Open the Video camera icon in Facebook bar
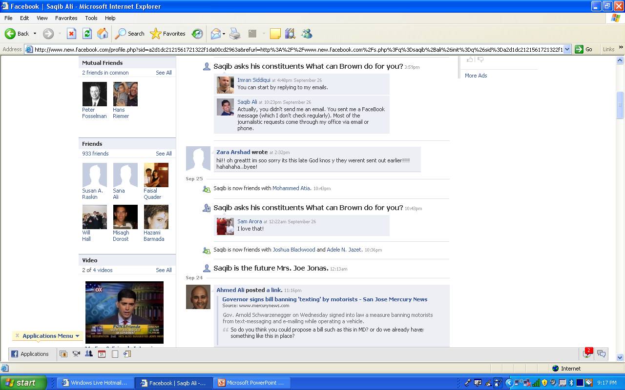625x390 pixels. coord(76,354)
